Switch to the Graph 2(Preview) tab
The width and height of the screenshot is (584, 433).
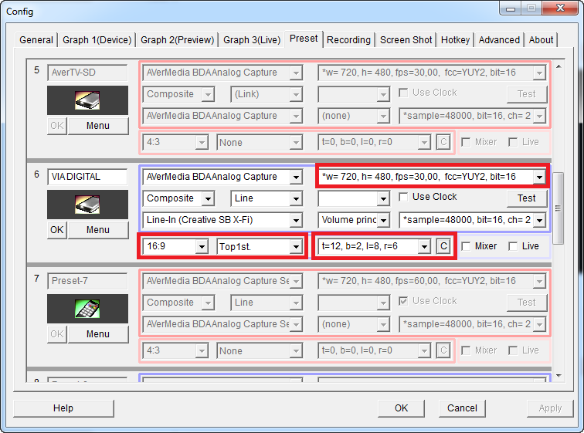[178, 40]
